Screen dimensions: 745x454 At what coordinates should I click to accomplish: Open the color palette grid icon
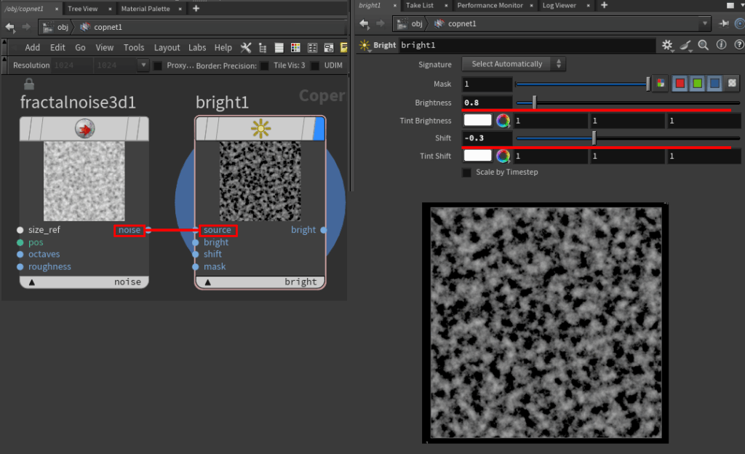[295, 47]
